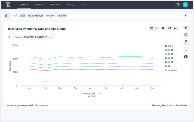Open the chart styling brush icon

click(x=186, y=42)
